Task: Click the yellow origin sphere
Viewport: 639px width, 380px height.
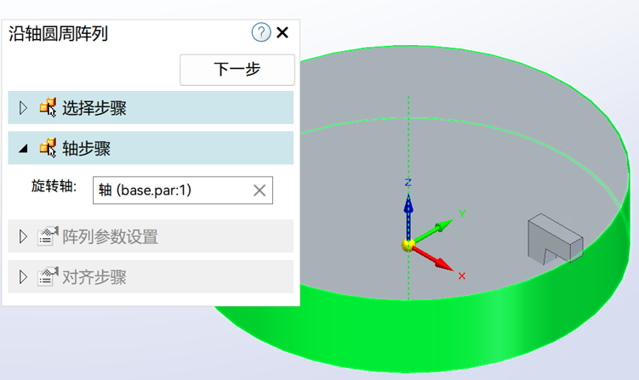Action: [x=408, y=246]
